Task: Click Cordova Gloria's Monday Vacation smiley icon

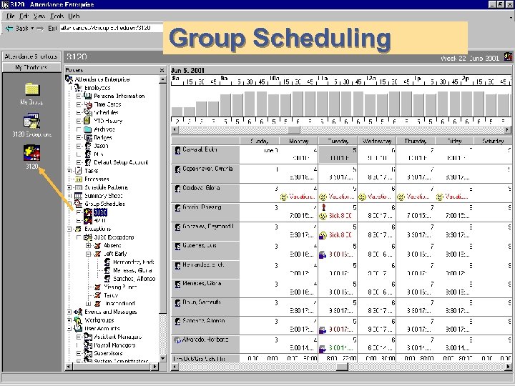Action: click(283, 197)
